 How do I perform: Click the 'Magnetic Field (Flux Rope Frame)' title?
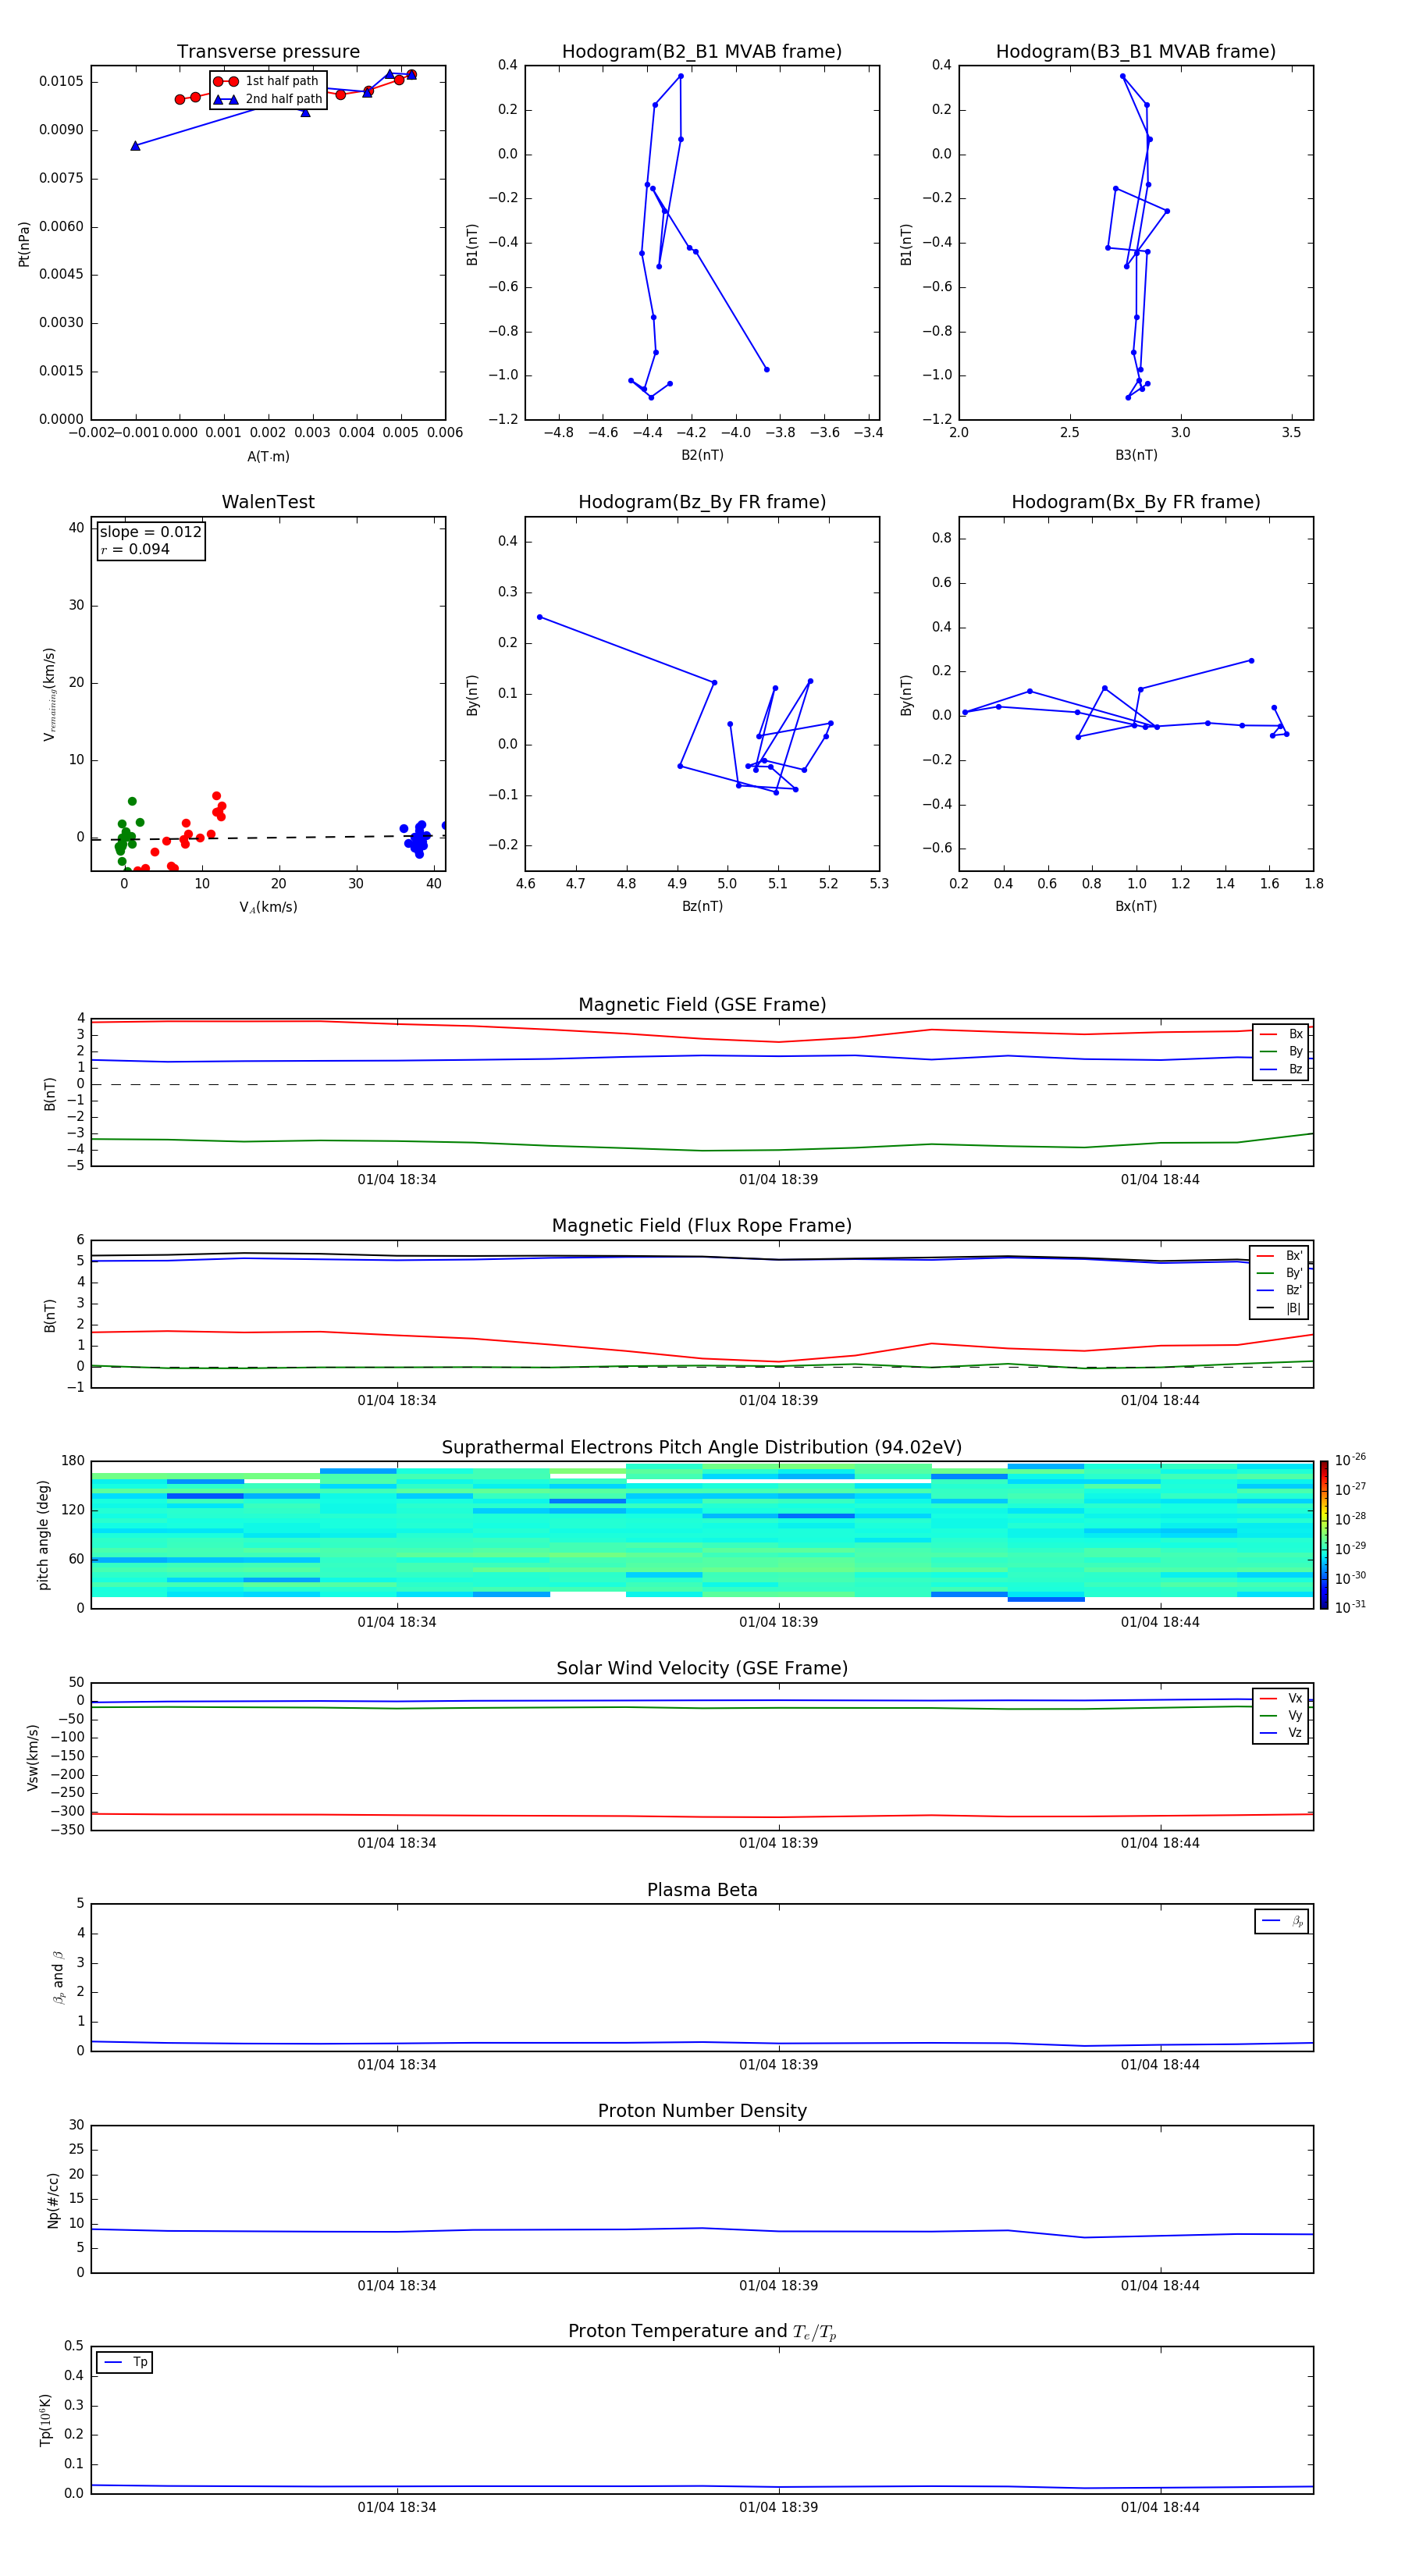[702, 1226]
